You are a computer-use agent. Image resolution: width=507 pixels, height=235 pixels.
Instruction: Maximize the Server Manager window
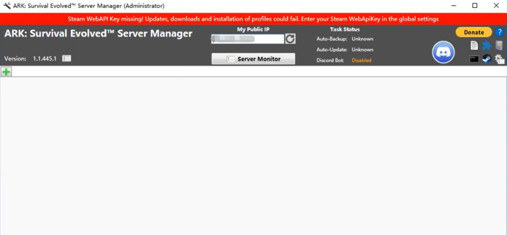(x=475, y=6)
